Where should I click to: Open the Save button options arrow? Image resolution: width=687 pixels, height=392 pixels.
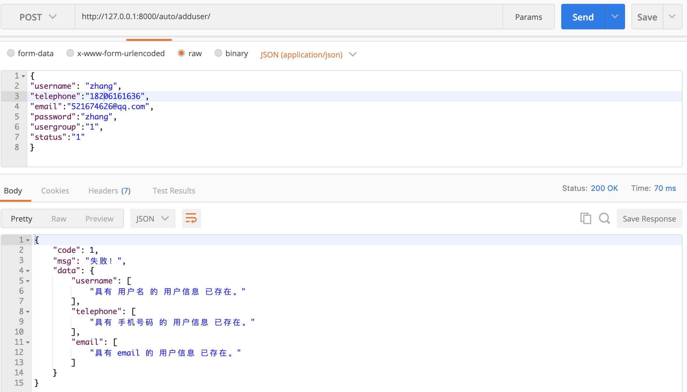point(672,17)
